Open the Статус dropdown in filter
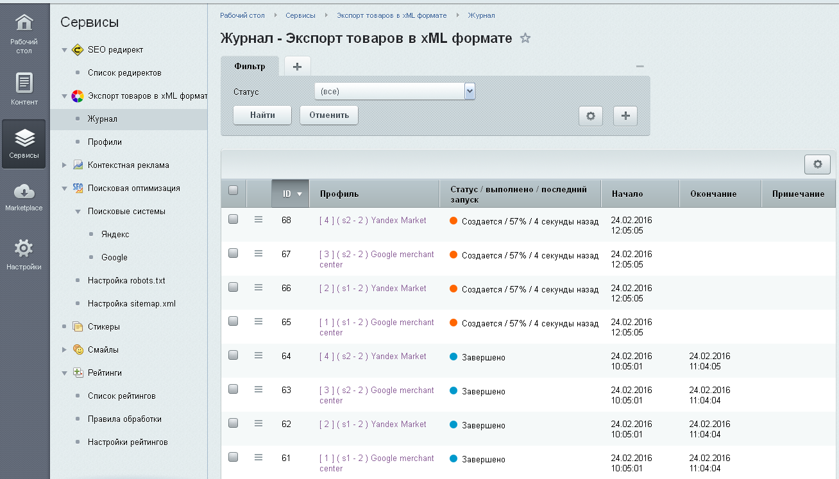Image resolution: width=839 pixels, height=479 pixels. point(470,92)
